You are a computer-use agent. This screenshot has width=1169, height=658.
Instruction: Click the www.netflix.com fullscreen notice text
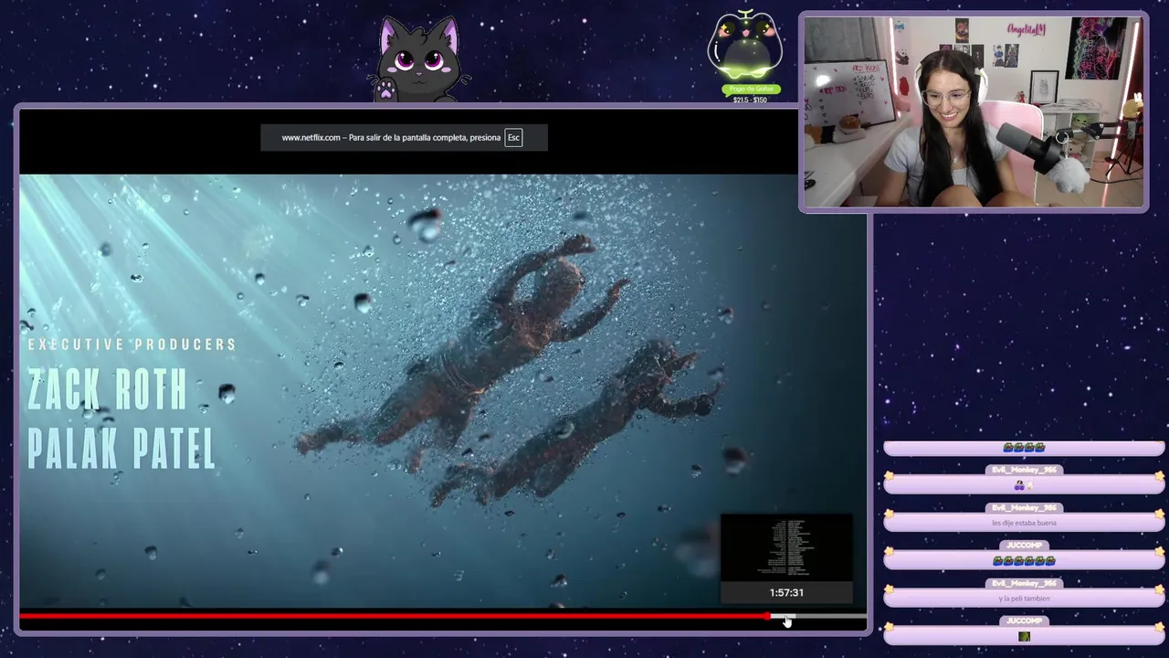point(391,138)
